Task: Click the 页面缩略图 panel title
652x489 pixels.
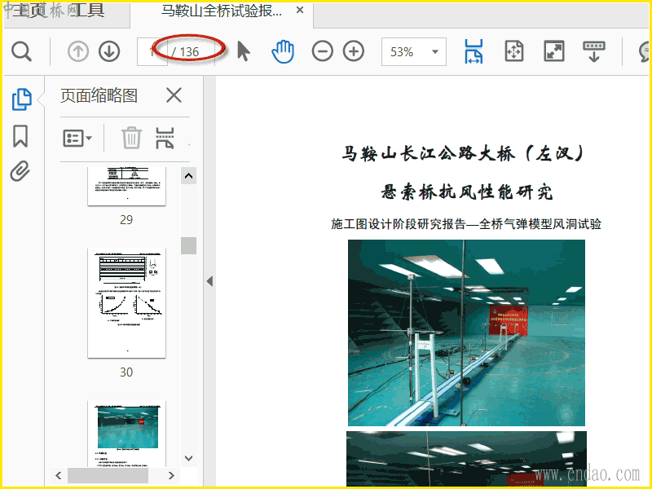Action: tap(99, 95)
